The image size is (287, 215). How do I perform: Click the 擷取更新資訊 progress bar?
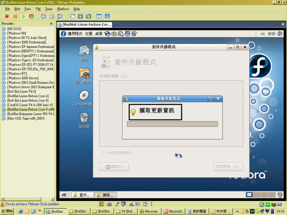173,124
